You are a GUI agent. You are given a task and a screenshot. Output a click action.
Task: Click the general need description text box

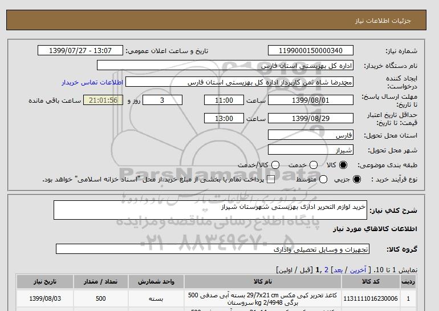pyautogui.click(x=210, y=210)
